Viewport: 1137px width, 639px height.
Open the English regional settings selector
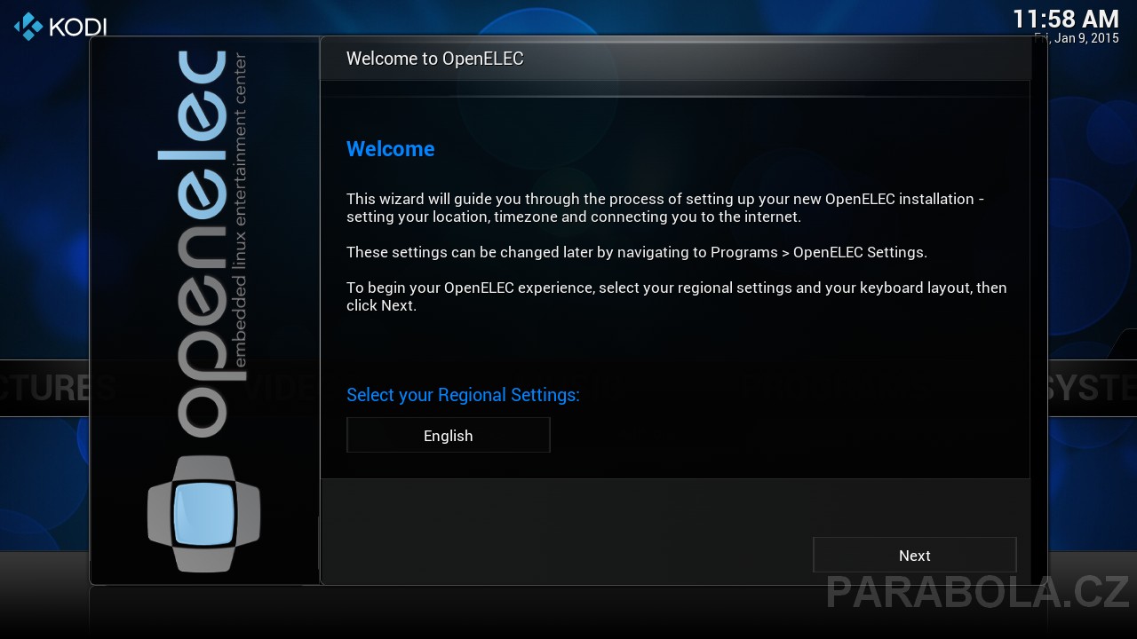point(448,435)
